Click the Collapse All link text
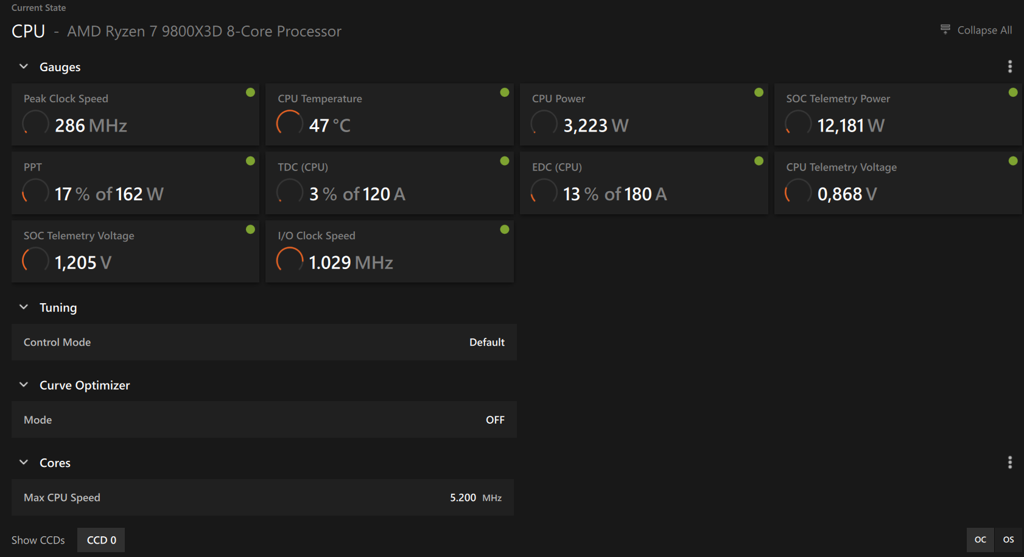The width and height of the screenshot is (1024, 557). 984,30
